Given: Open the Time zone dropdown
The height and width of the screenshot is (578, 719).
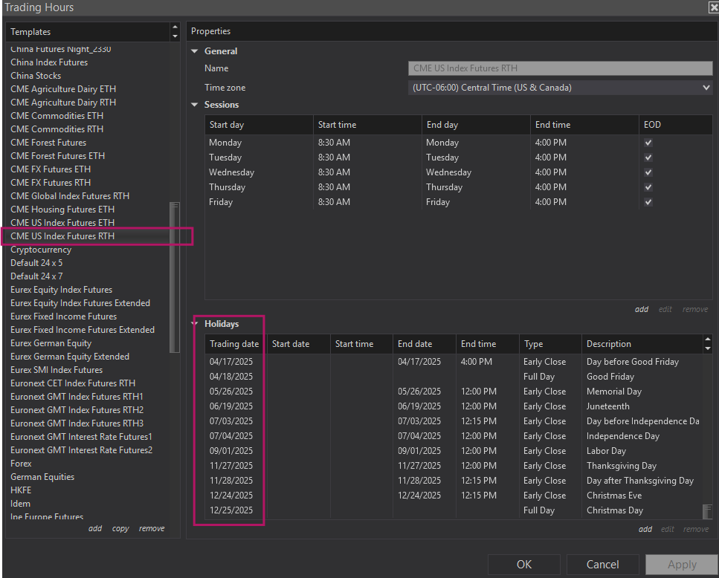Looking at the screenshot, I should [561, 88].
